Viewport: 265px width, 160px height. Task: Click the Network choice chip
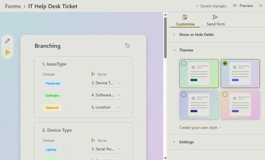pos(52,107)
